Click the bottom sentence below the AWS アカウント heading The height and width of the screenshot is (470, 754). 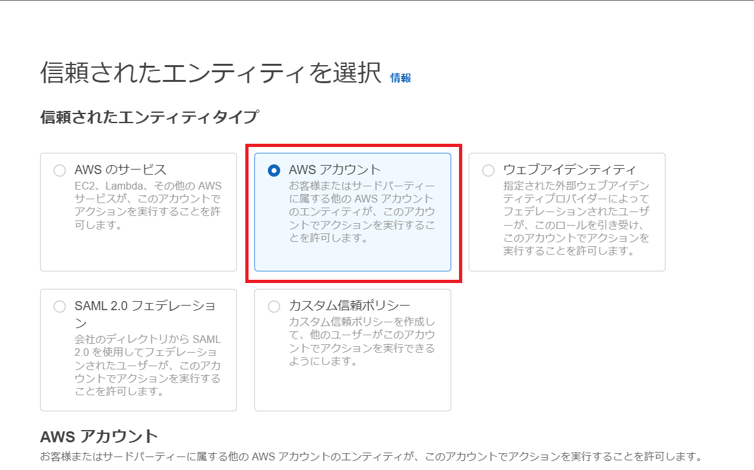(371, 456)
